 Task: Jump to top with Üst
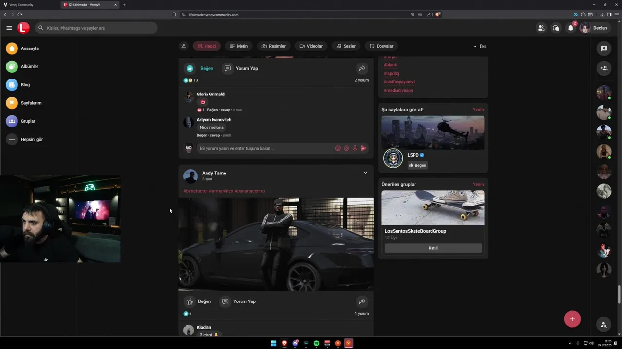pos(480,47)
